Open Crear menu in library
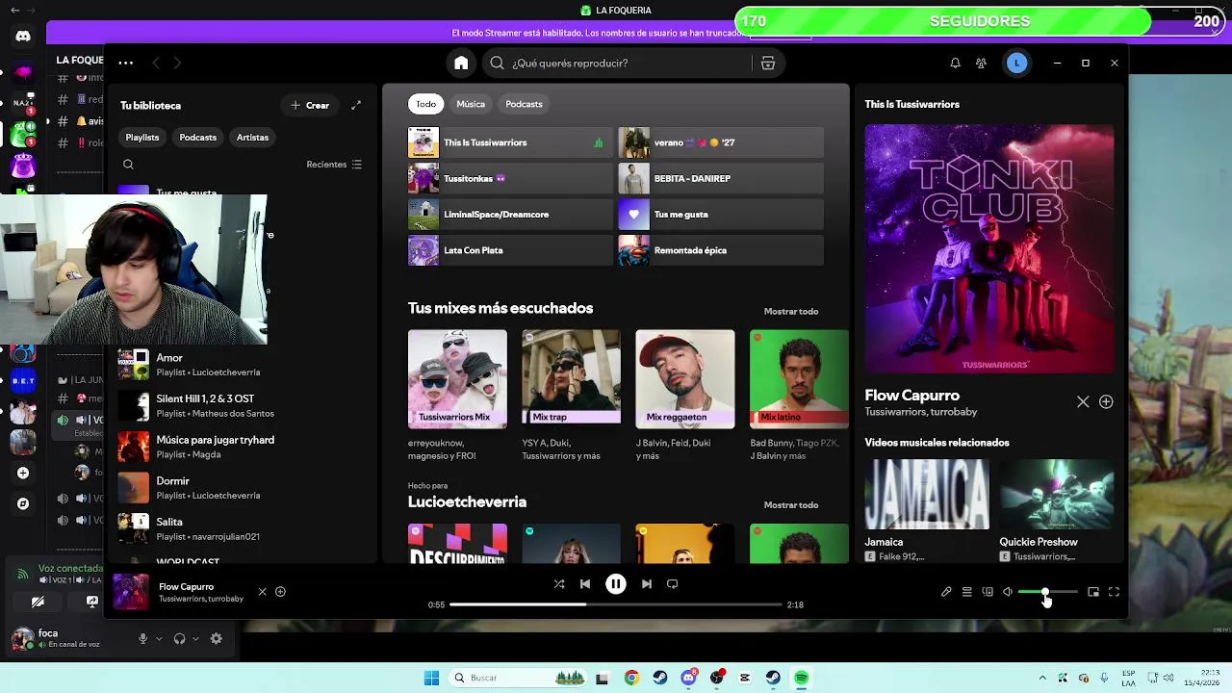 click(310, 105)
